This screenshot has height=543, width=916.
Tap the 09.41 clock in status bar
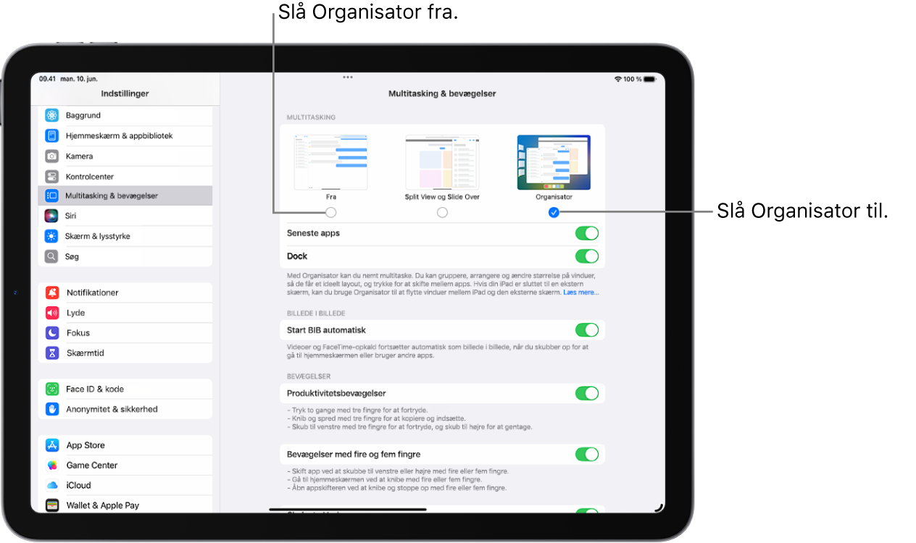[47, 79]
